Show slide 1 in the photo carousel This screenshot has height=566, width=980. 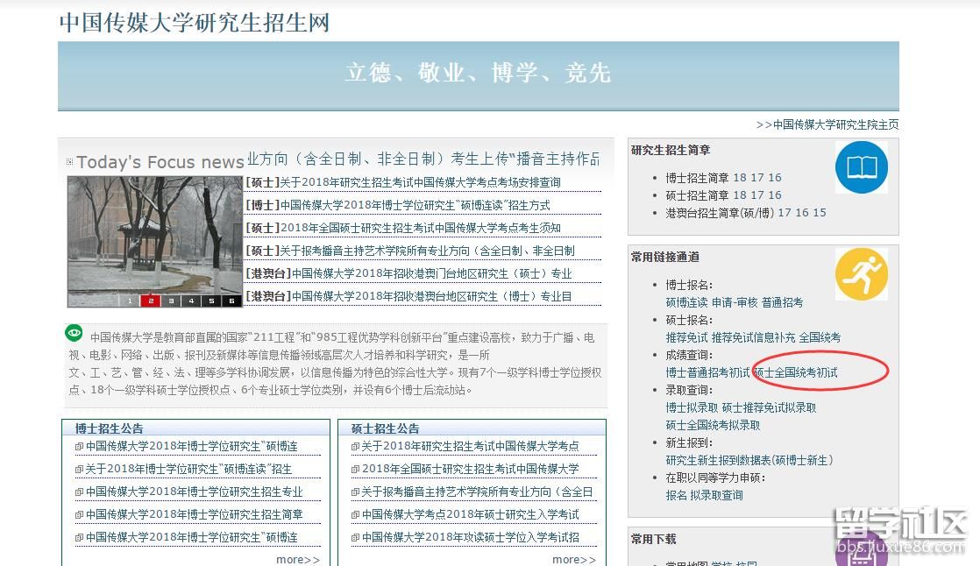(130, 301)
